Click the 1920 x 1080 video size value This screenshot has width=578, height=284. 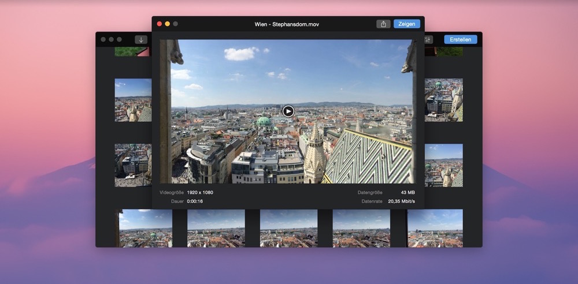[x=200, y=192]
